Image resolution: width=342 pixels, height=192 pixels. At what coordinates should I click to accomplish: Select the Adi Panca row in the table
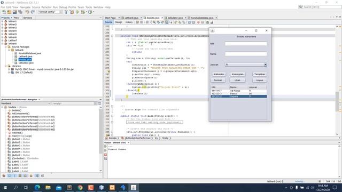(x=239, y=91)
